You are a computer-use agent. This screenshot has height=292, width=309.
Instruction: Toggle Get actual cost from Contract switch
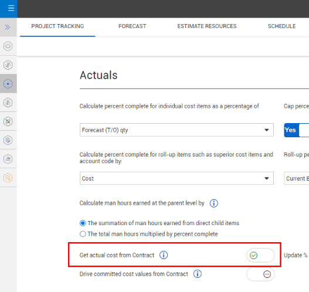pos(260,255)
